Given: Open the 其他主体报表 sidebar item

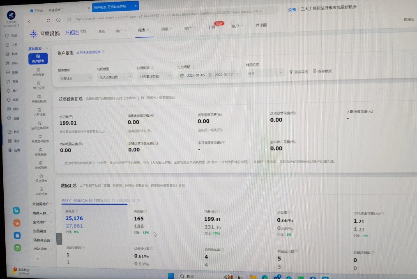Looking at the screenshot, I should click(40, 138).
